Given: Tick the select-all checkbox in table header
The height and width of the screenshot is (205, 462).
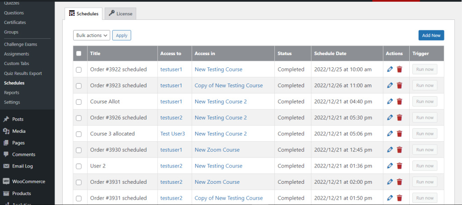Looking at the screenshot, I should point(79,53).
